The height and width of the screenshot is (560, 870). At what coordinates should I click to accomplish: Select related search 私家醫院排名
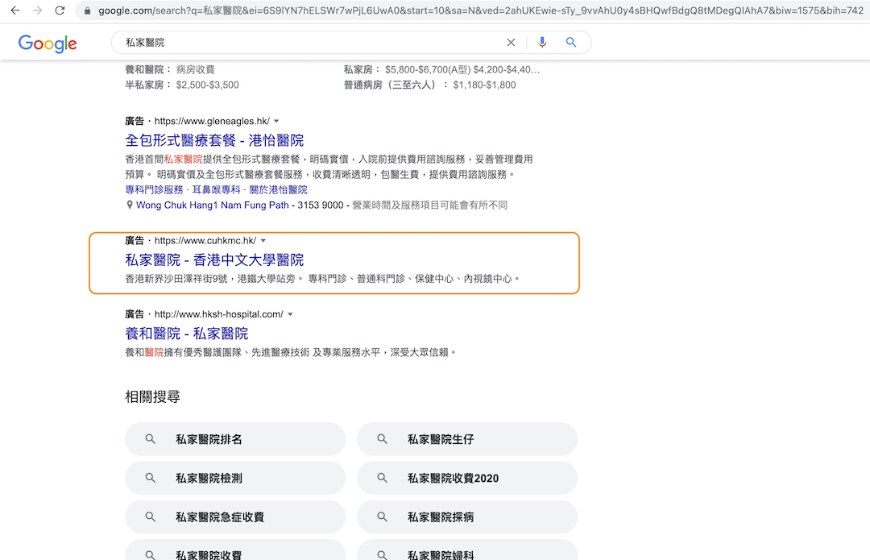pos(235,439)
